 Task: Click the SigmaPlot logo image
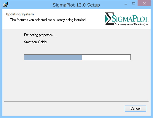127,19
